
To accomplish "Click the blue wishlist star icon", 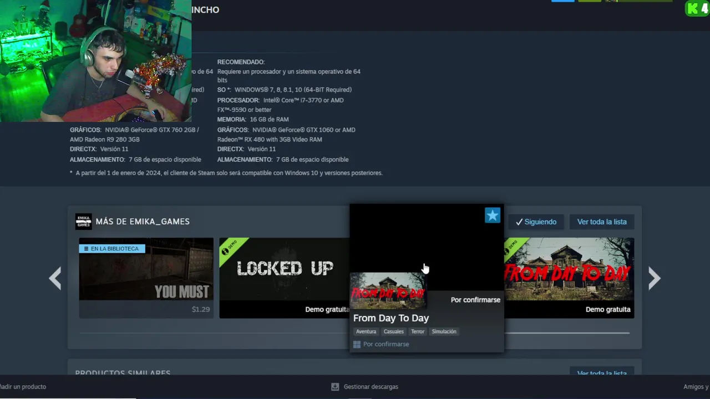I will (x=493, y=216).
